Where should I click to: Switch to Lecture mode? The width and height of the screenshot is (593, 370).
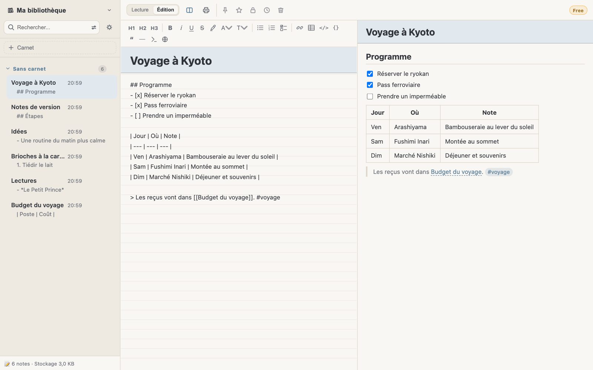pos(140,10)
